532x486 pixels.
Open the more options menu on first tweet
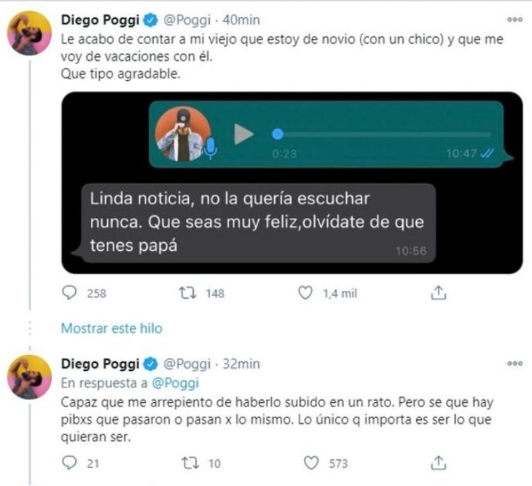click(515, 20)
